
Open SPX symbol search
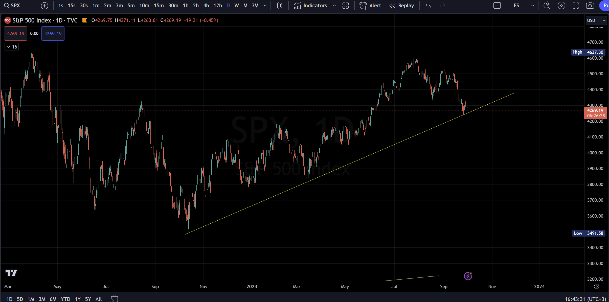click(12, 6)
